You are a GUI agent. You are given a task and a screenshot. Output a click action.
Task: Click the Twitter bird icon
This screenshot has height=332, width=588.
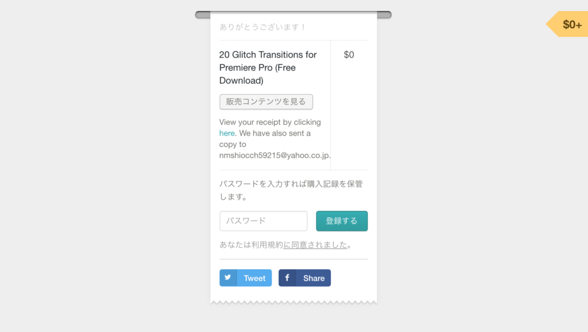227,277
